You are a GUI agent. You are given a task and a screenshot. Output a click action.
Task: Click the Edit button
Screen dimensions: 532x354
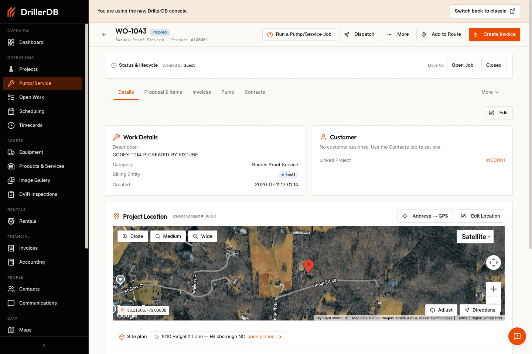pyautogui.click(x=498, y=113)
